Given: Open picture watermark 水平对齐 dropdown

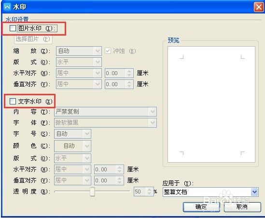Looking at the screenshot, I should tap(79, 73).
